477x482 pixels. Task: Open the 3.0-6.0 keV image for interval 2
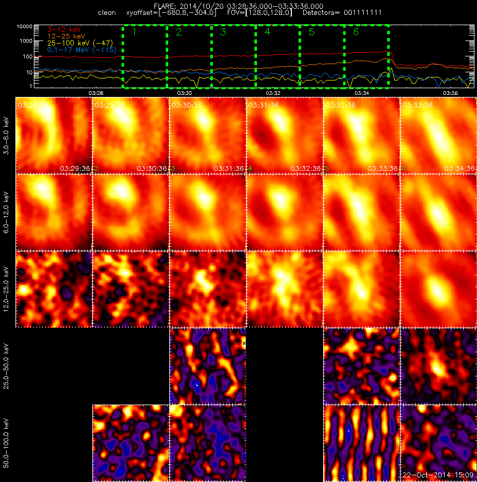click(131, 135)
